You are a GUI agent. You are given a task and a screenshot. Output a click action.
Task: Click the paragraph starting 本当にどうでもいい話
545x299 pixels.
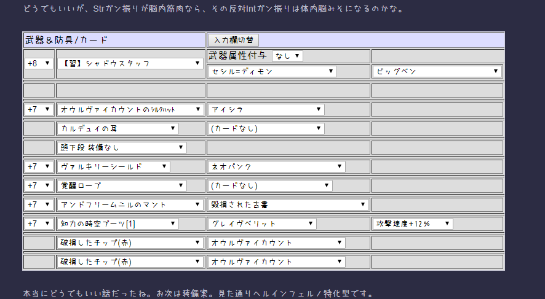click(198, 293)
